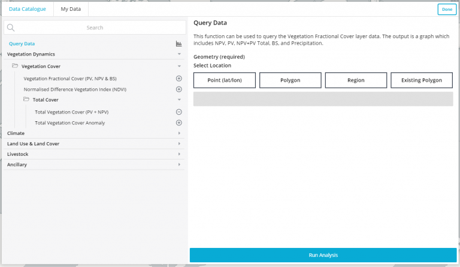Switch to the Data Catalogue tab

[28, 9]
